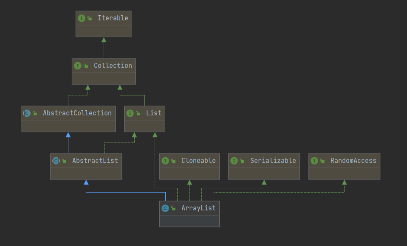Click the visibility key icon on ArrayList
Screen dimensions: 407x246
tap(173, 208)
